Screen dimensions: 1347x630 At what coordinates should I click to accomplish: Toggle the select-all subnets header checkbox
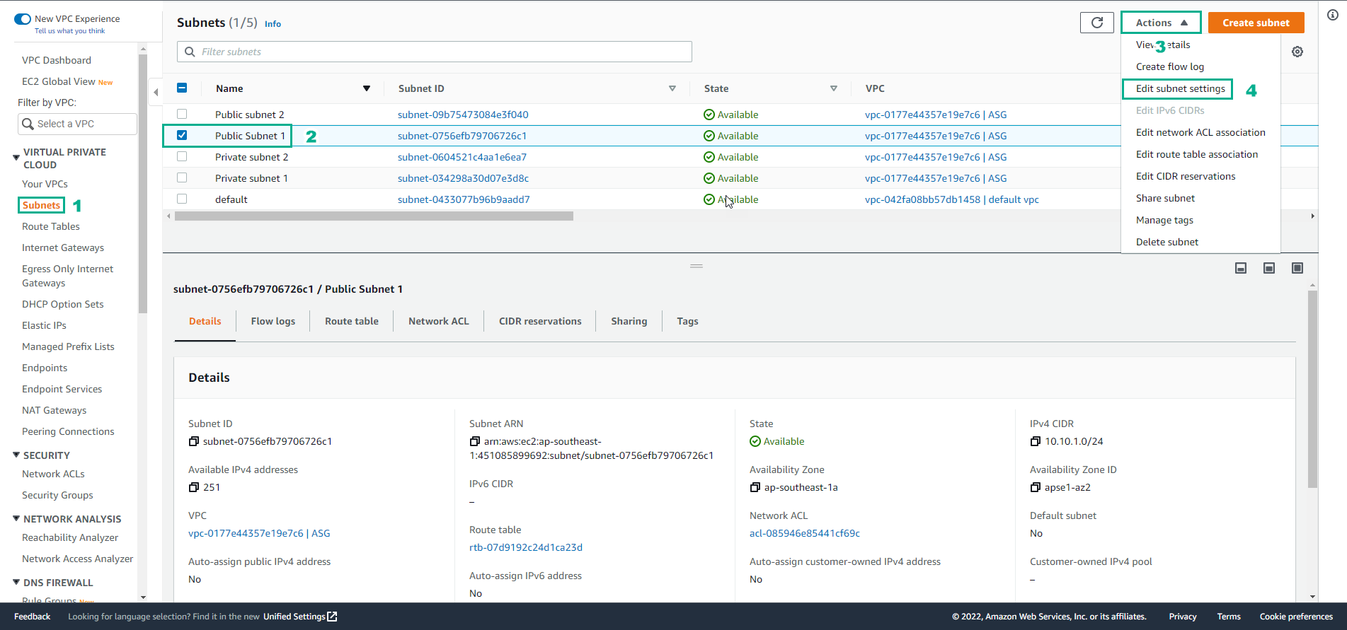(182, 88)
